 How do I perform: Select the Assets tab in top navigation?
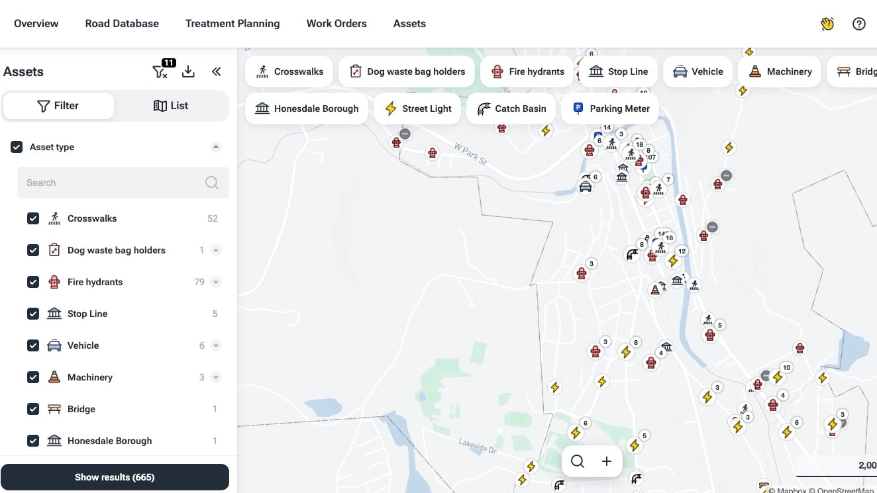point(409,24)
